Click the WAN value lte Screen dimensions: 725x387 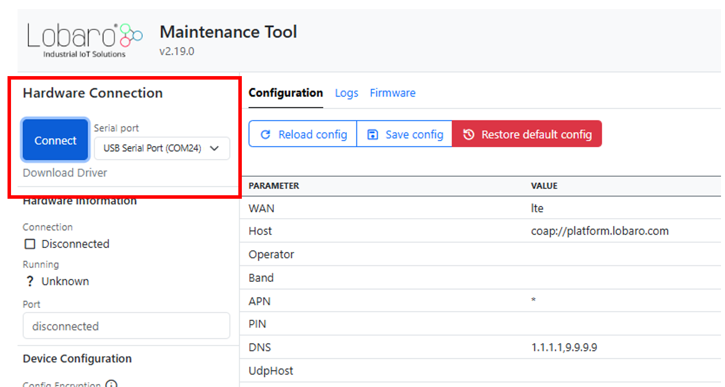pos(537,208)
